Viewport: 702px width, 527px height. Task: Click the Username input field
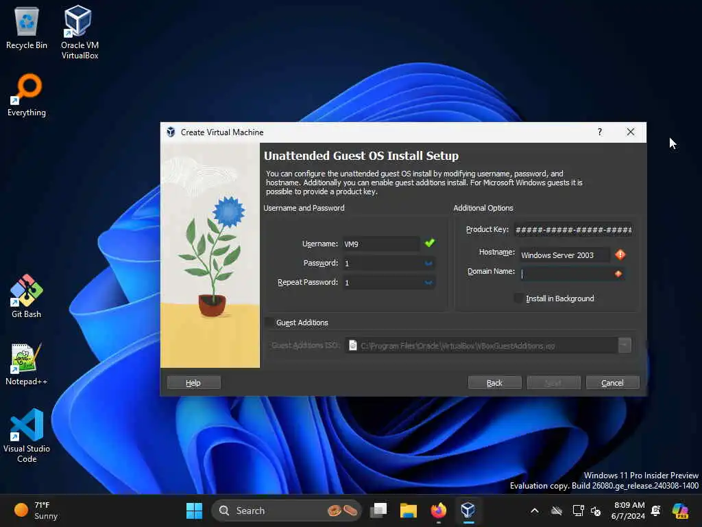381,244
